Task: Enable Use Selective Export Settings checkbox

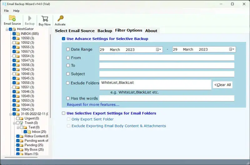Action: point(64,113)
